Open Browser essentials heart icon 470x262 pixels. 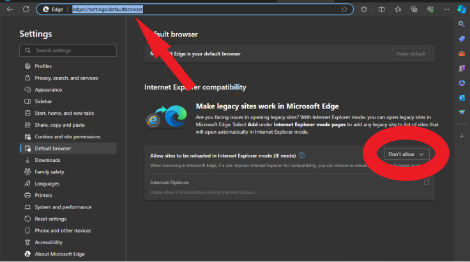tap(430, 10)
